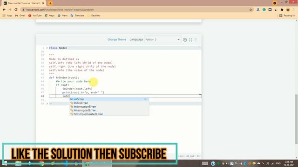Open the Translate bookmark
This screenshot has height=167, width=298.
pos(77,15)
